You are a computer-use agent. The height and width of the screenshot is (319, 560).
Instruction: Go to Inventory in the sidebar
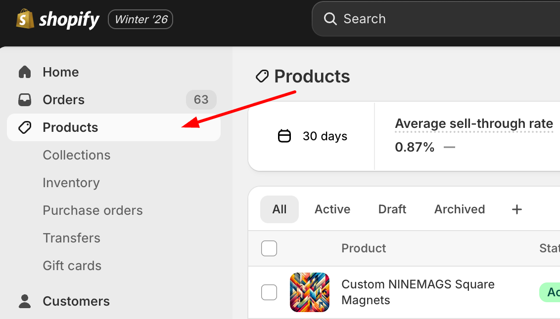[71, 183]
